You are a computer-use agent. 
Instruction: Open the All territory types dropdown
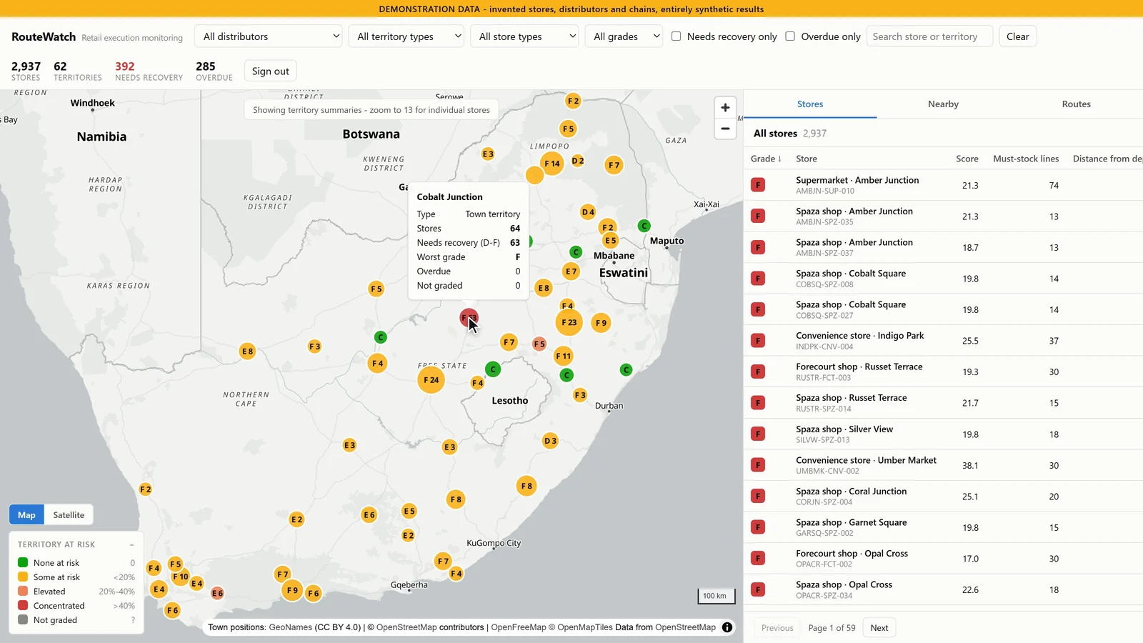(x=406, y=36)
